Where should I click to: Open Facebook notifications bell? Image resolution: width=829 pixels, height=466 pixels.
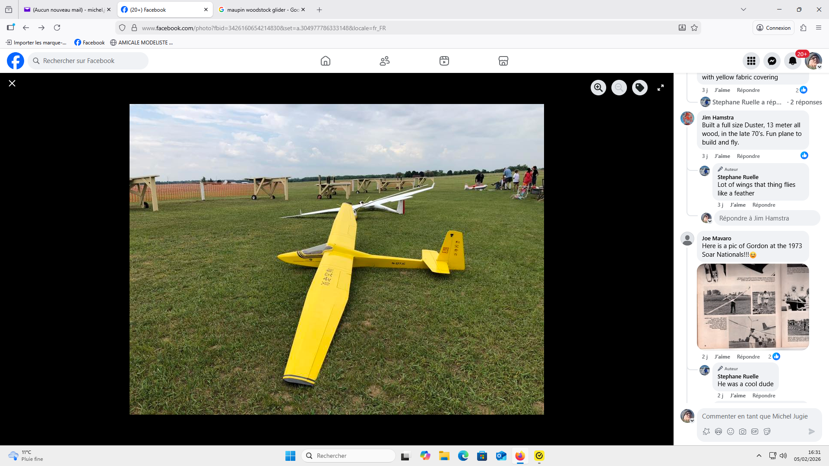(x=793, y=61)
